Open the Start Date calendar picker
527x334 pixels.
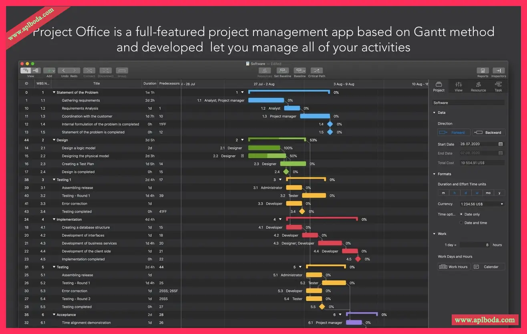click(x=501, y=144)
